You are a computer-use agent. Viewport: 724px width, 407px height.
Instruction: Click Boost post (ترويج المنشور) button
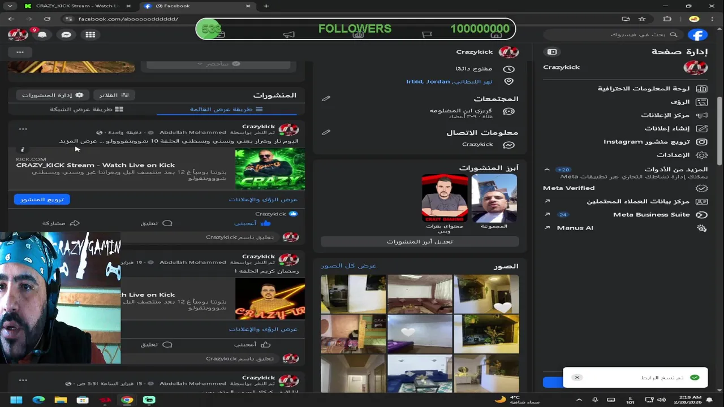tap(42, 200)
